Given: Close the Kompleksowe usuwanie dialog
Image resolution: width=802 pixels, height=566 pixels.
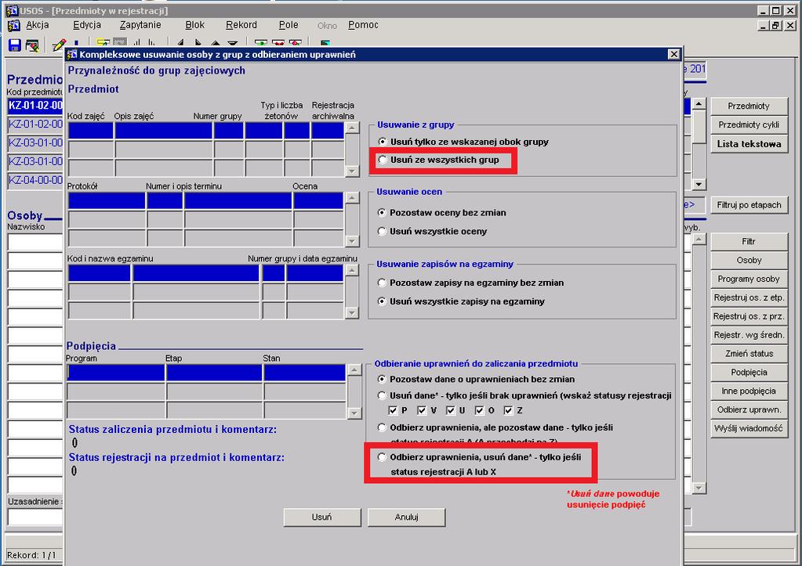Looking at the screenshot, I should coord(674,54).
